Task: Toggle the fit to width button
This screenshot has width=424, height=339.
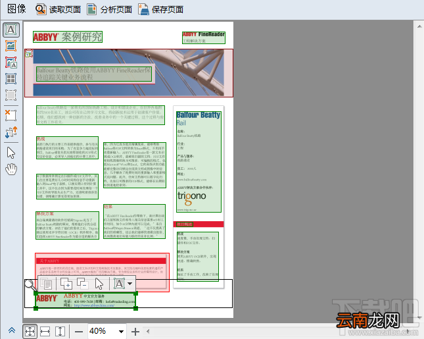Action: [x=45, y=331]
